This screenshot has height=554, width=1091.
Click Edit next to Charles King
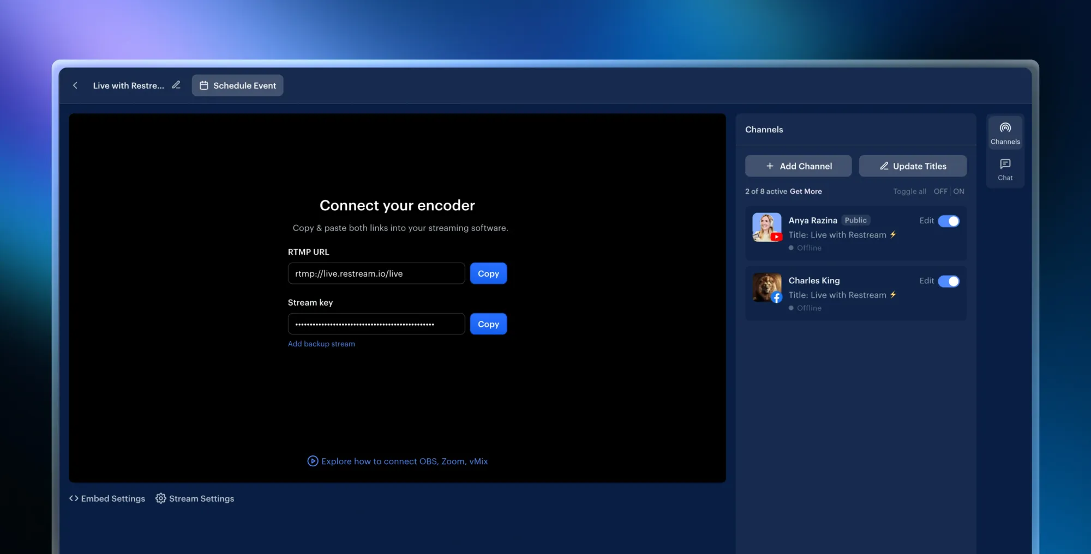[927, 281]
